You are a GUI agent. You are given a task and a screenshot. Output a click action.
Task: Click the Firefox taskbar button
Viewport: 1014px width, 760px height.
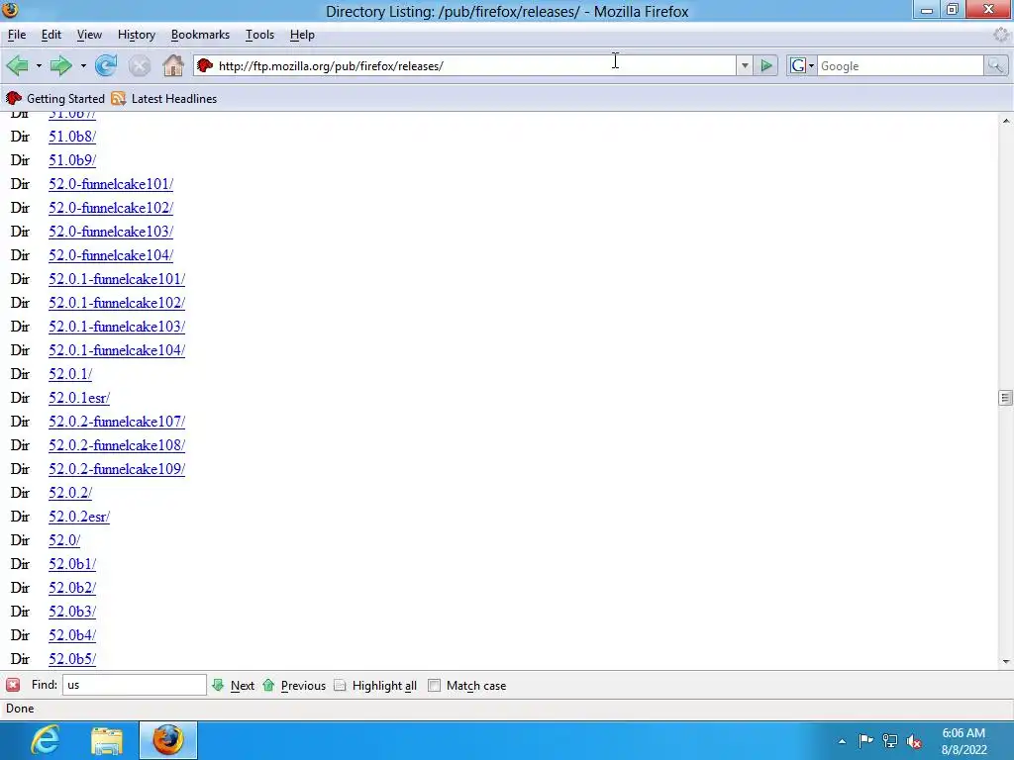click(x=168, y=740)
